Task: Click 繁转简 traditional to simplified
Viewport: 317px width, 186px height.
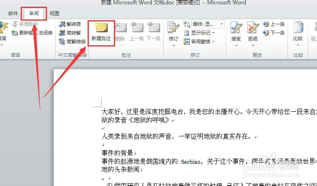Action: (x=70, y=24)
